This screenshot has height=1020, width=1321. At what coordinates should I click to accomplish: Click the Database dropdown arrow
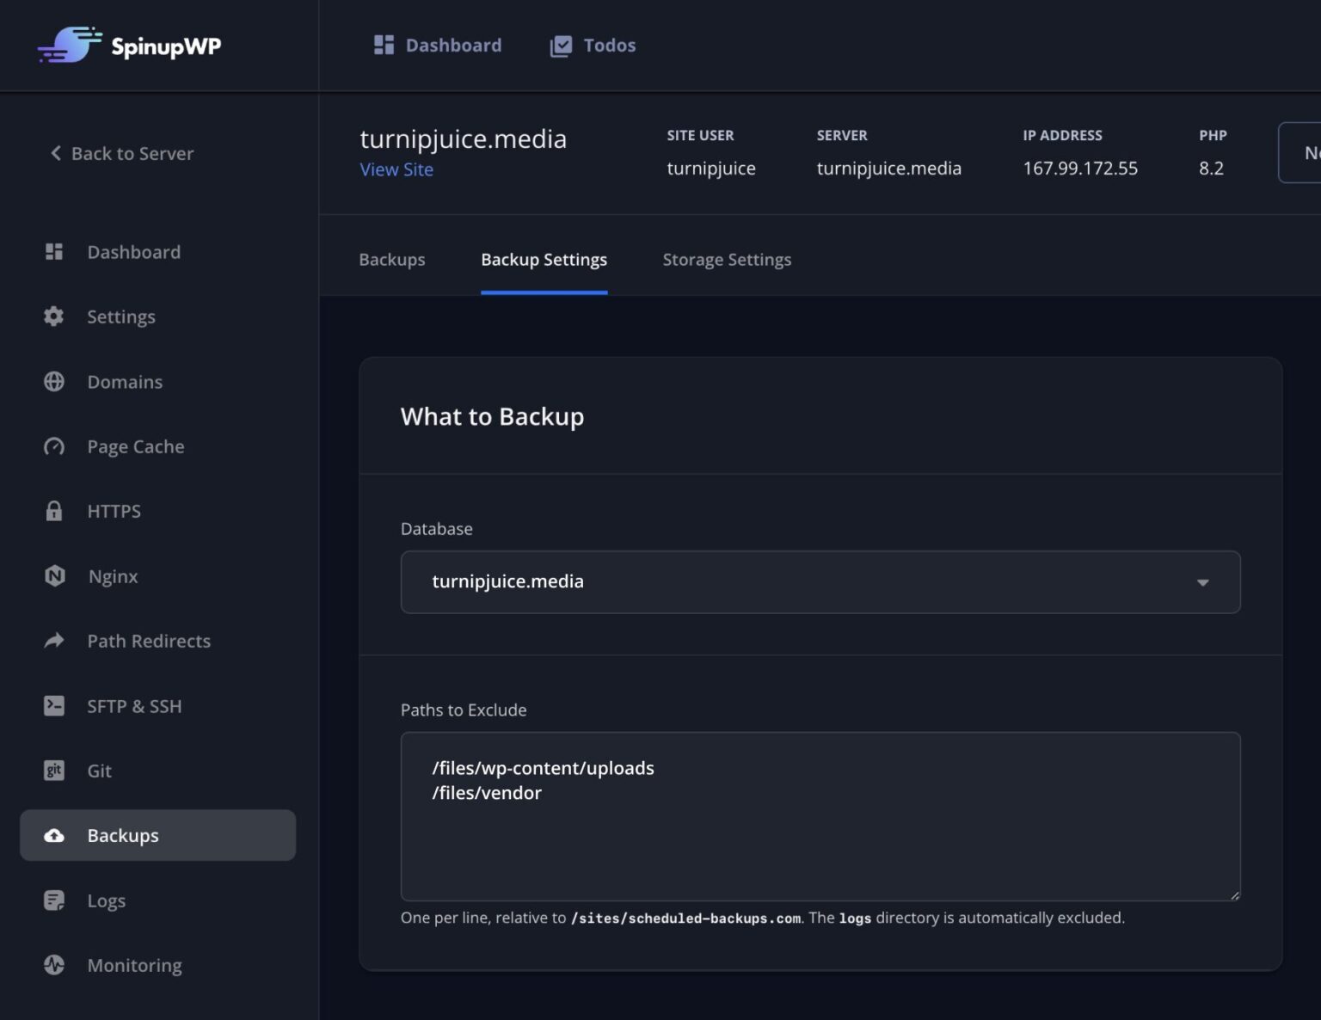point(1203,582)
